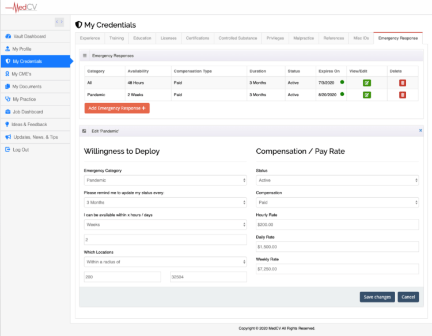Open the Status dropdown showing Active
The image size is (432, 336).
click(337, 180)
